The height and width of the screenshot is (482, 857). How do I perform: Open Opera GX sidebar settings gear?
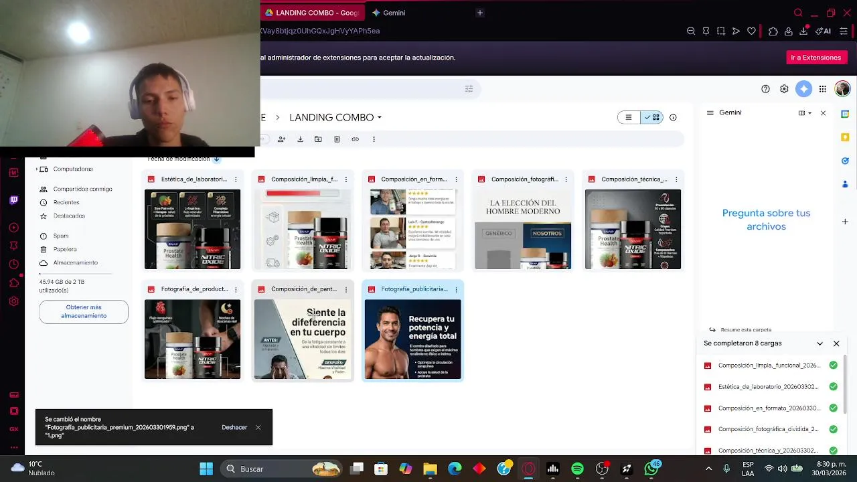pyautogui.click(x=13, y=301)
